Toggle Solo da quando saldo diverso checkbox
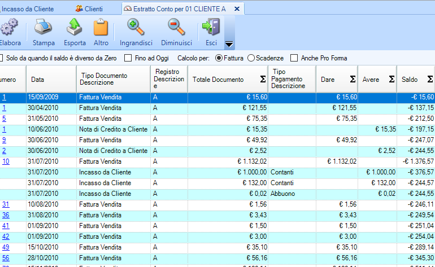Screen dimensions: 435x267 pos(2,58)
